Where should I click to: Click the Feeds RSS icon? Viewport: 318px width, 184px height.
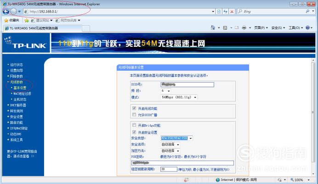click(225, 28)
